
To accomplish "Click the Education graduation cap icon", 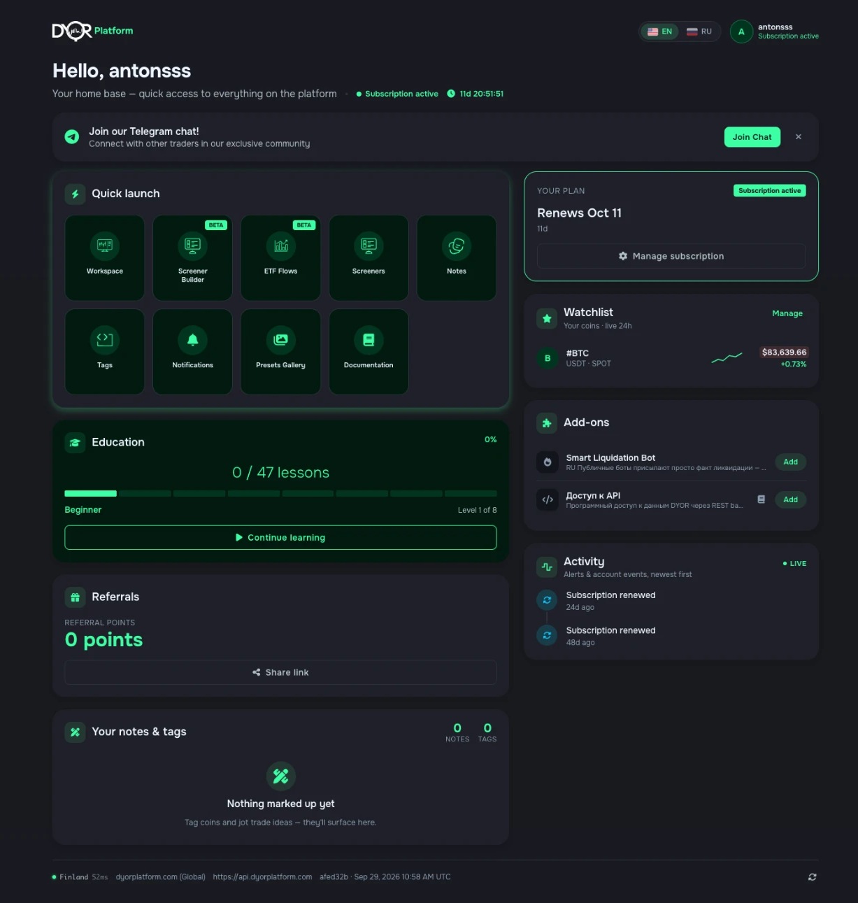I will 75,443.
